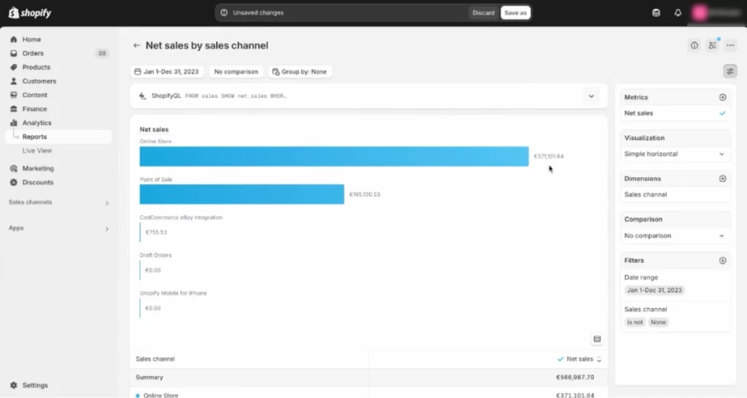Open Customers in the sidebar

(x=39, y=81)
